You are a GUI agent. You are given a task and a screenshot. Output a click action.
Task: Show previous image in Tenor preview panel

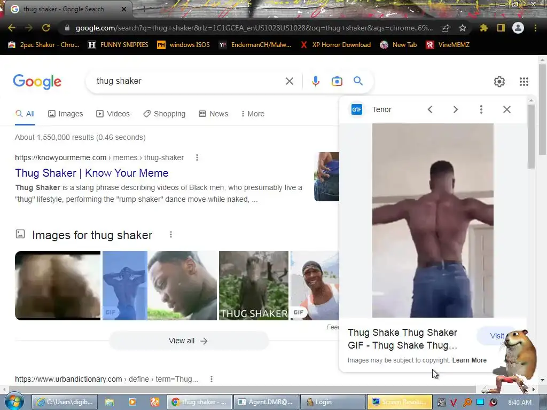tap(430, 109)
